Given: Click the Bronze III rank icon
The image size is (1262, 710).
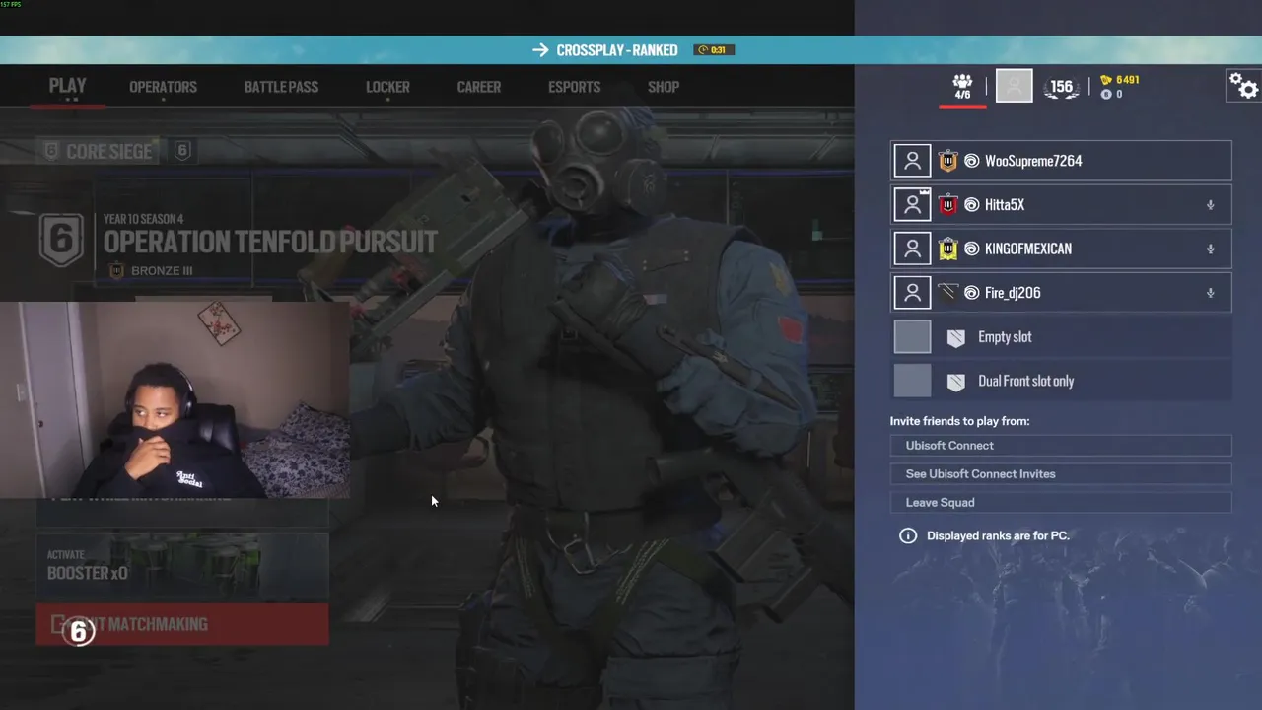Looking at the screenshot, I should [116, 270].
